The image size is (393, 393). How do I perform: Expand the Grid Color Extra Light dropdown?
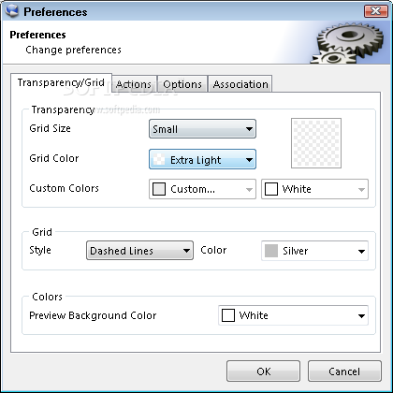202,159
